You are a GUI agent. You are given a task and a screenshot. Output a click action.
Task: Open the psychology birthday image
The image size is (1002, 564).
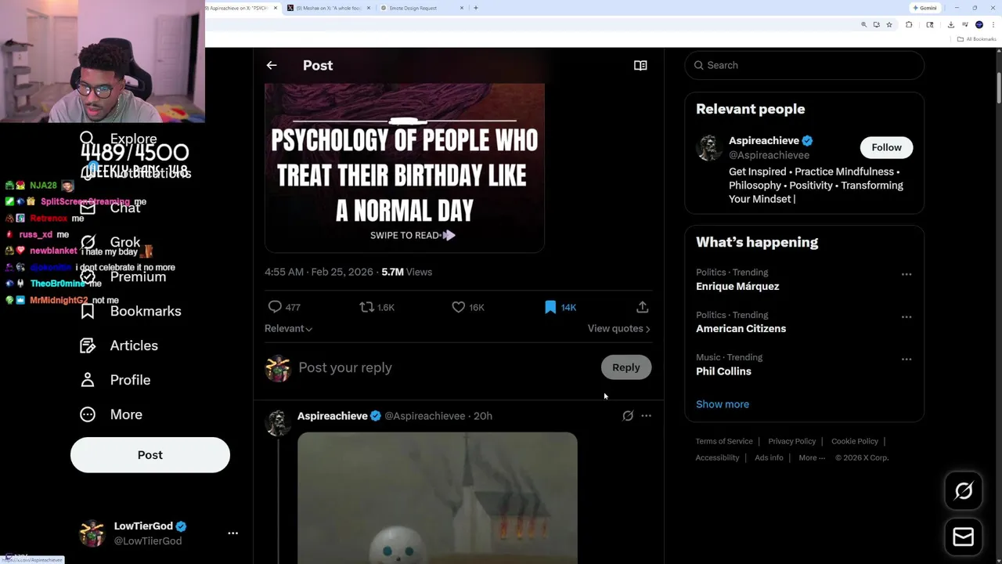(405, 168)
